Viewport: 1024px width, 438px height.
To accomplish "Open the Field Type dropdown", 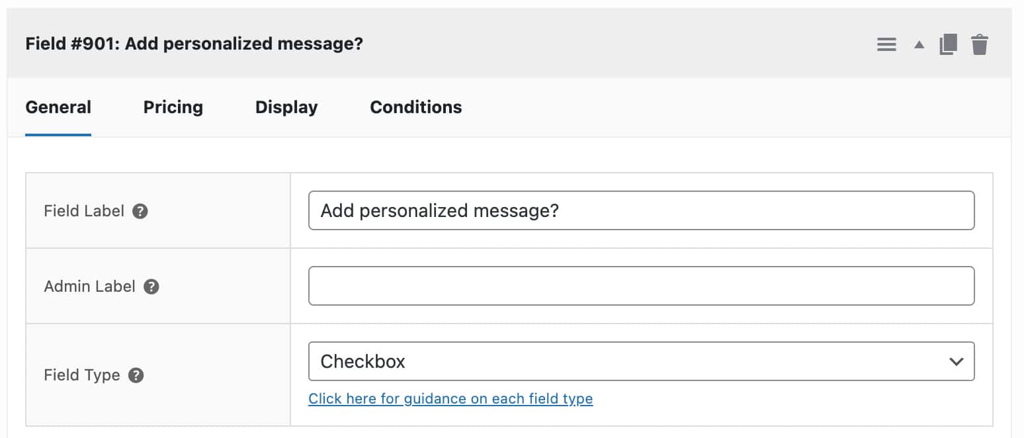I will click(x=640, y=361).
